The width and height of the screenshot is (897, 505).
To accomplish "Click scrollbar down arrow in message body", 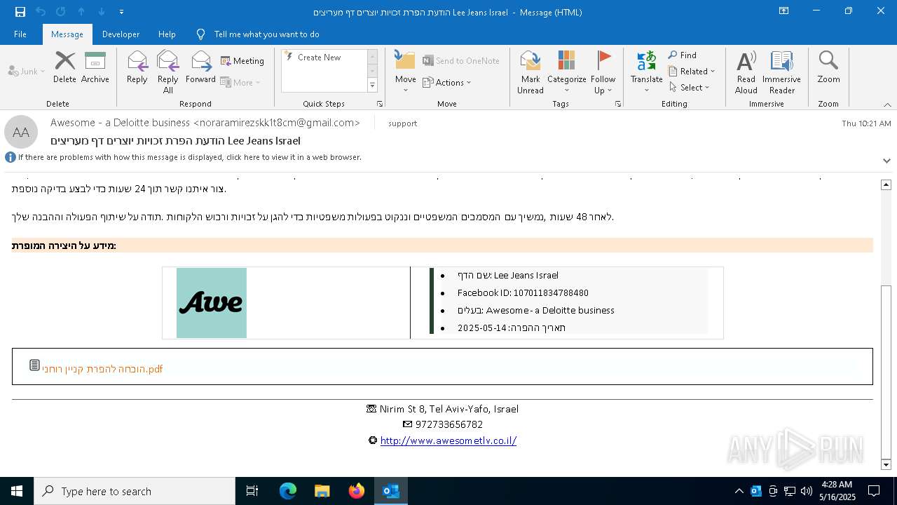I will 886,464.
